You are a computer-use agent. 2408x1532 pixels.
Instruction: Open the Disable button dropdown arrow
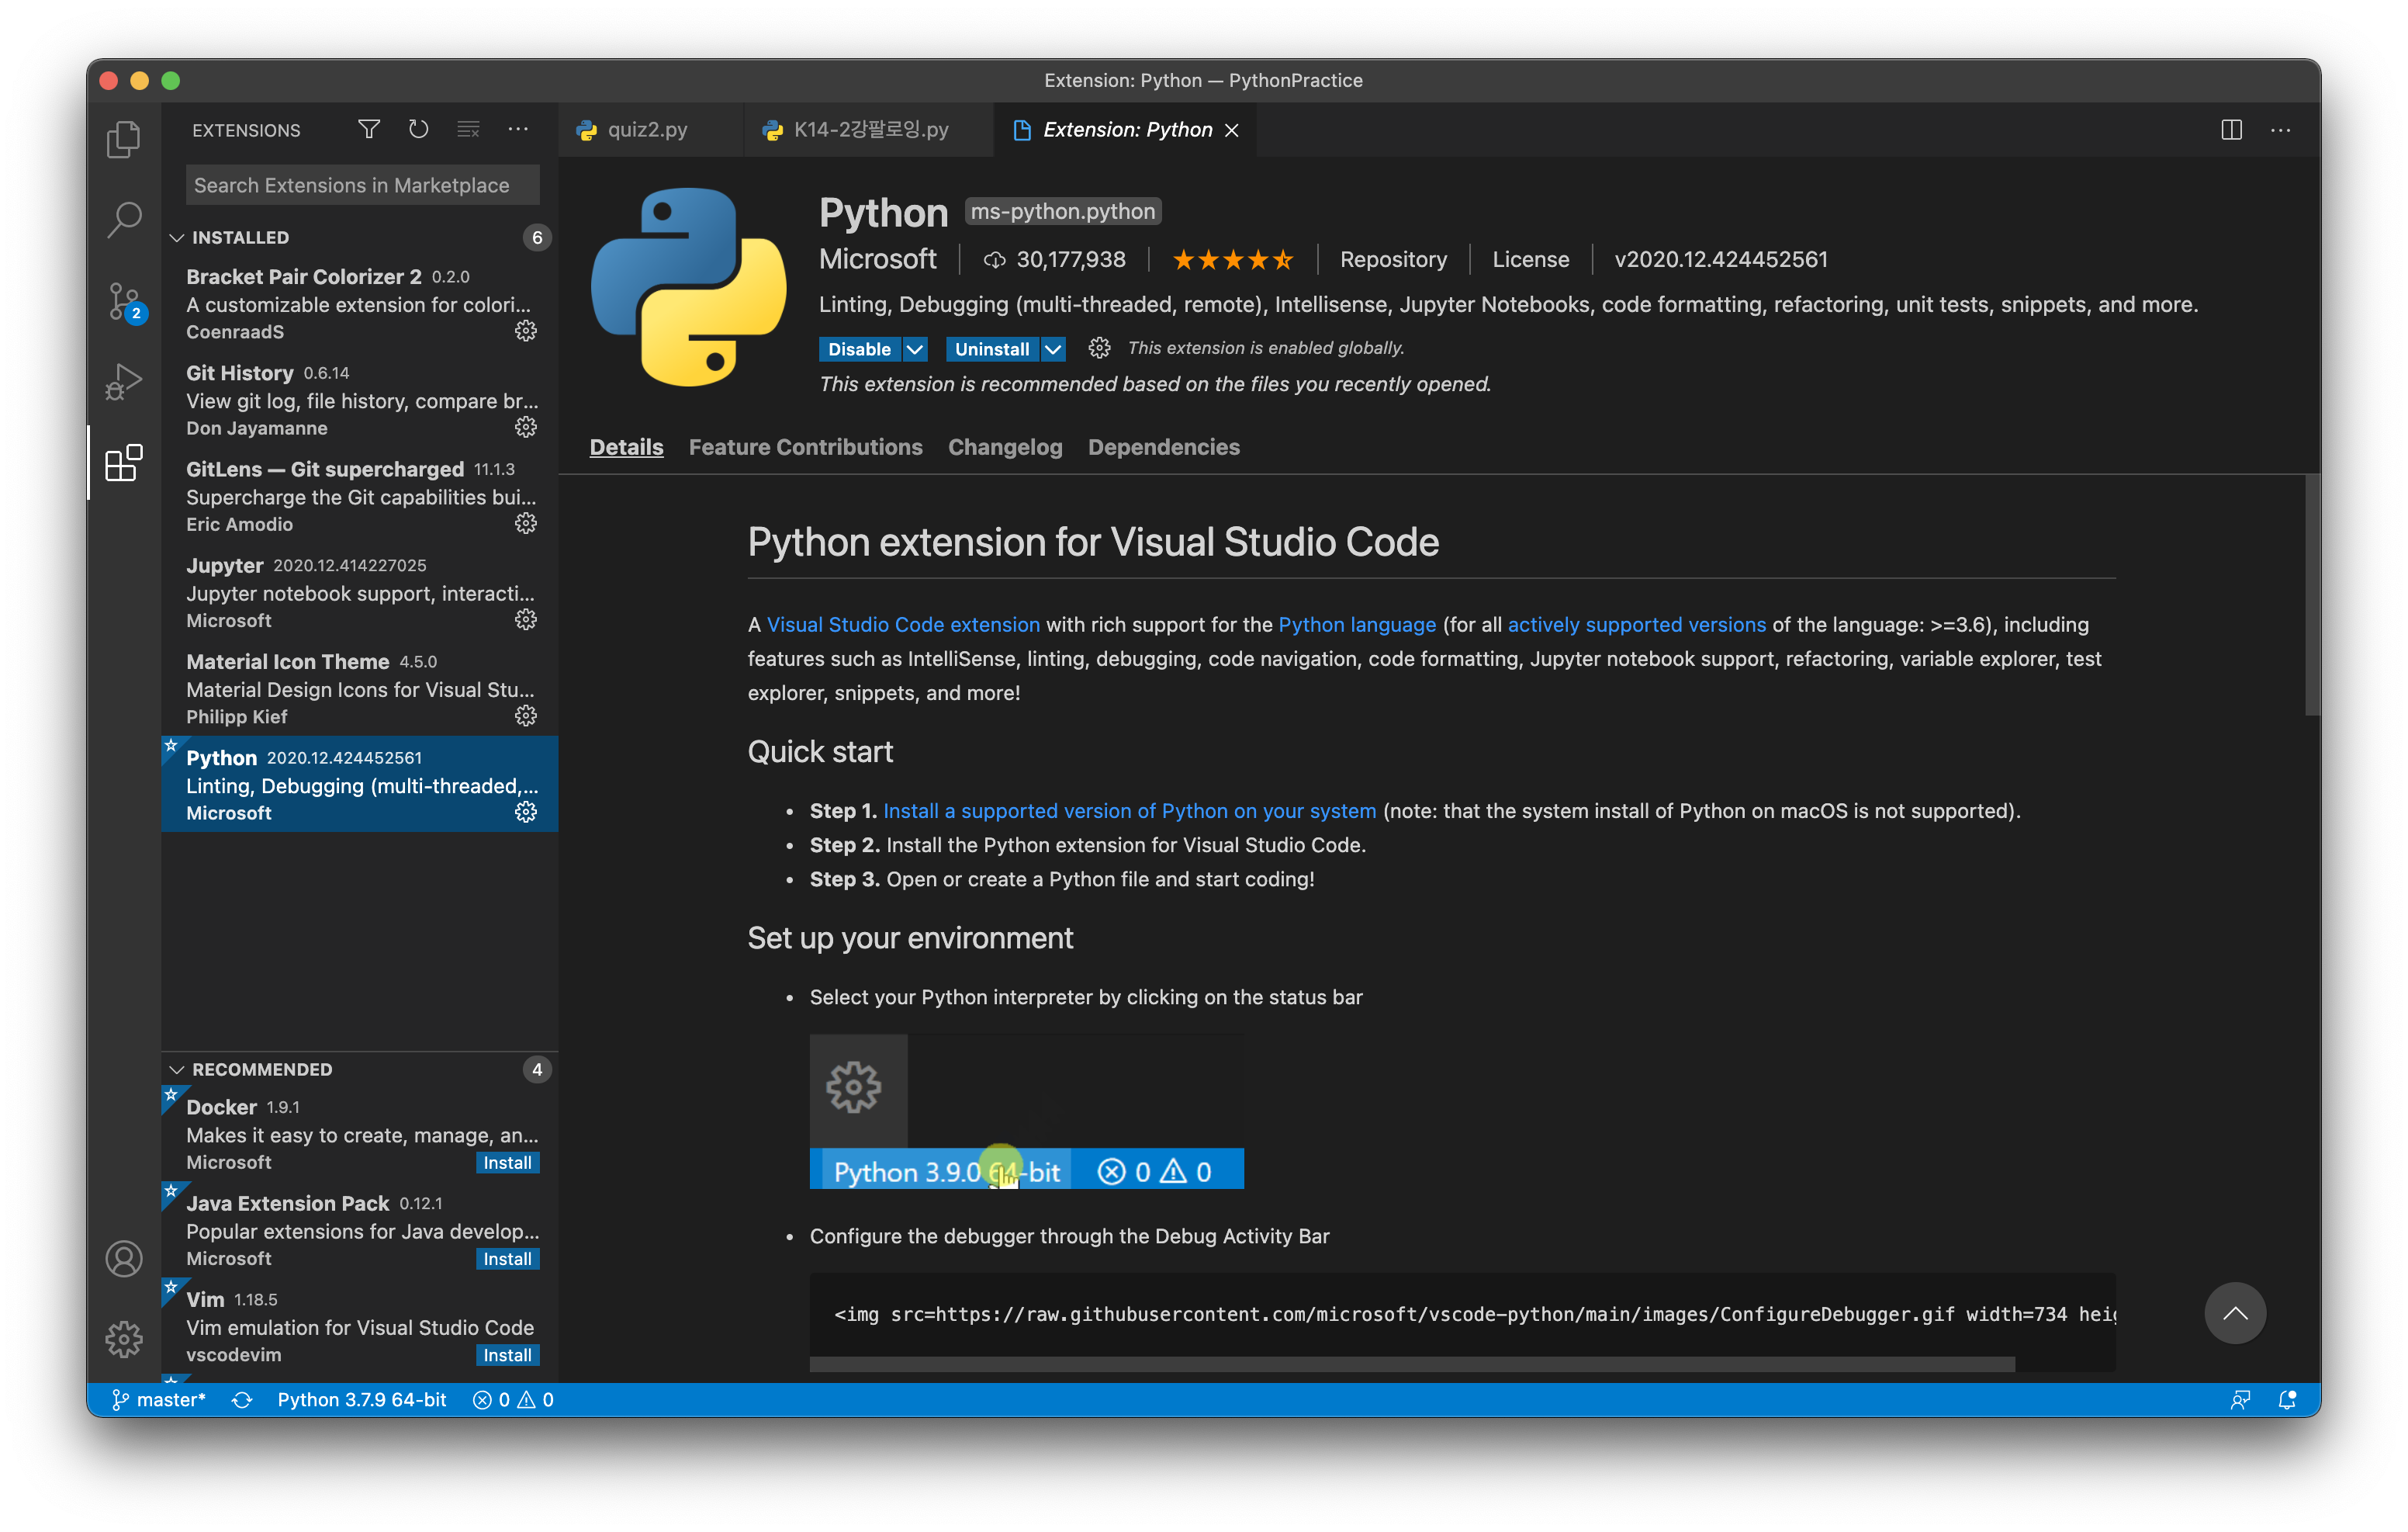click(x=914, y=348)
